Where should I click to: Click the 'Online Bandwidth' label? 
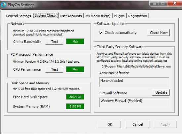tap(27, 42)
